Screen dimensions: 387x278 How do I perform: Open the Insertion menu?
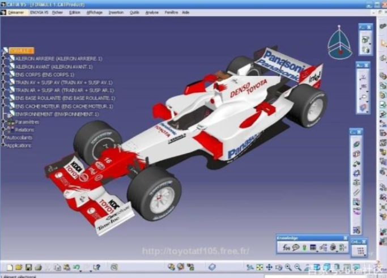pos(116,12)
